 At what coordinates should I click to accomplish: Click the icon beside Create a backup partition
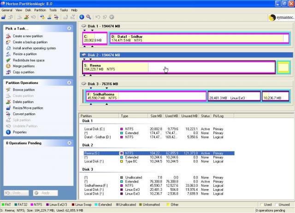[8, 42]
